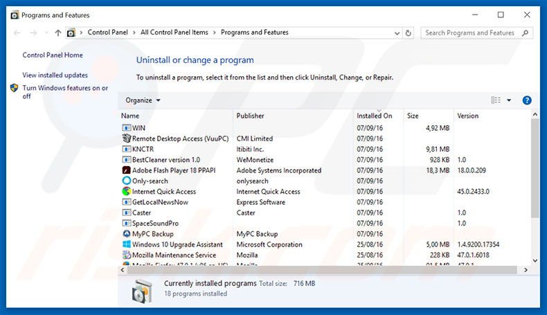The width and height of the screenshot is (547, 315).
Task: Select the onlysearch publisher cell
Action: pos(252,181)
